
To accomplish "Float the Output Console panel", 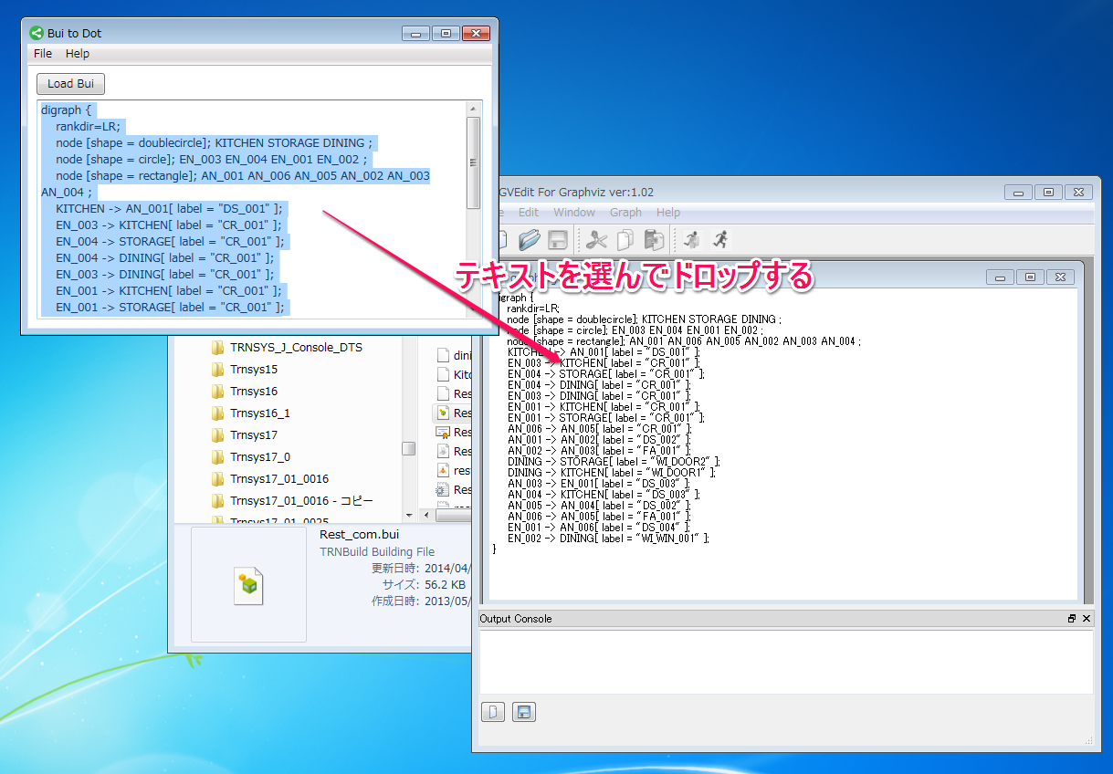I will point(1072,619).
